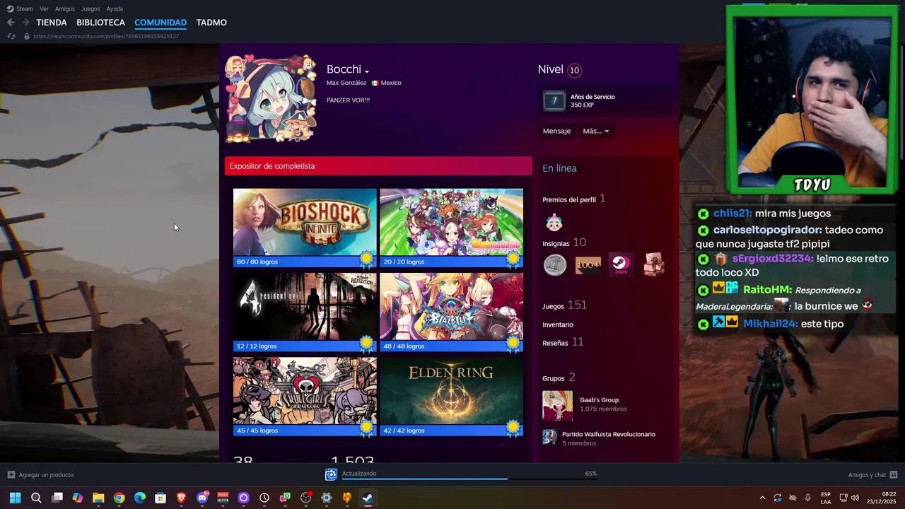
Task: Click the Steam forward navigation arrow
Action: pyautogui.click(x=25, y=23)
